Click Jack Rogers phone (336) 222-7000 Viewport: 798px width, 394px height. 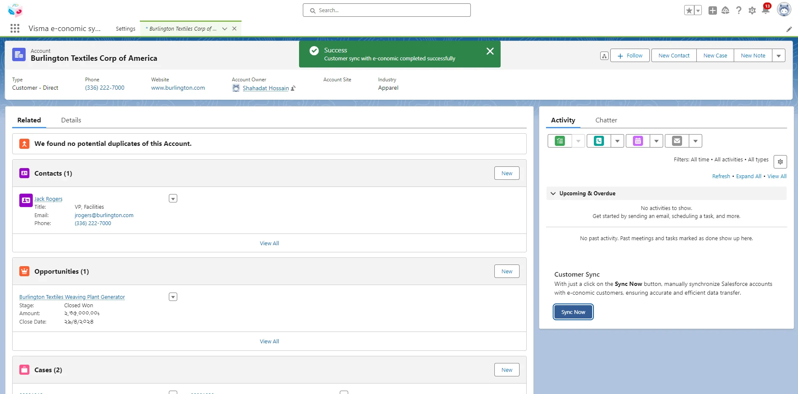coord(93,223)
